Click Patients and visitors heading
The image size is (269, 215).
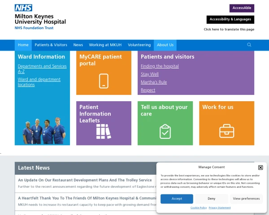(167, 57)
